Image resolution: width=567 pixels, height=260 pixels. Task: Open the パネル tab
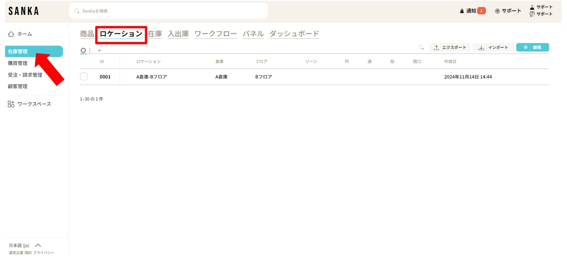(x=253, y=34)
